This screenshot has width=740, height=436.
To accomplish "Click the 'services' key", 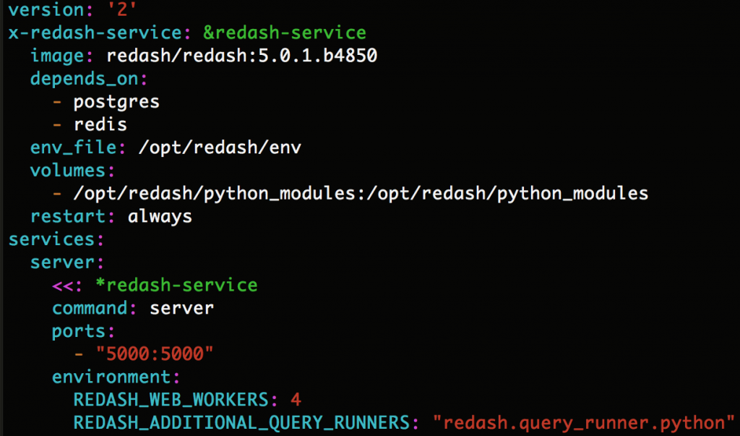I will click(52, 239).
